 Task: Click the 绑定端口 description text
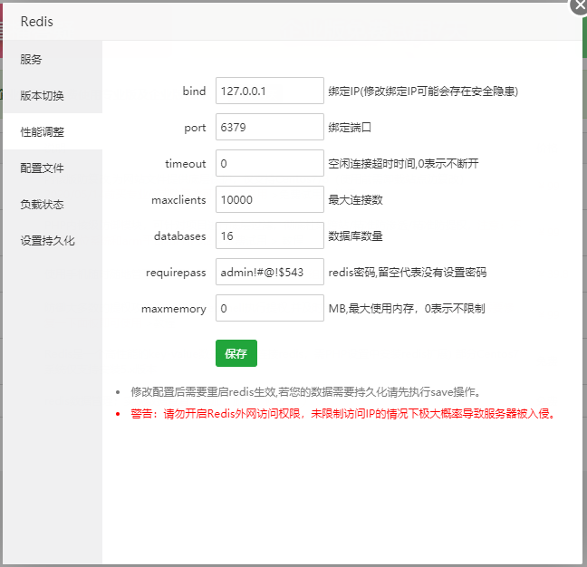pyautogui.click(x=350, y=128)
